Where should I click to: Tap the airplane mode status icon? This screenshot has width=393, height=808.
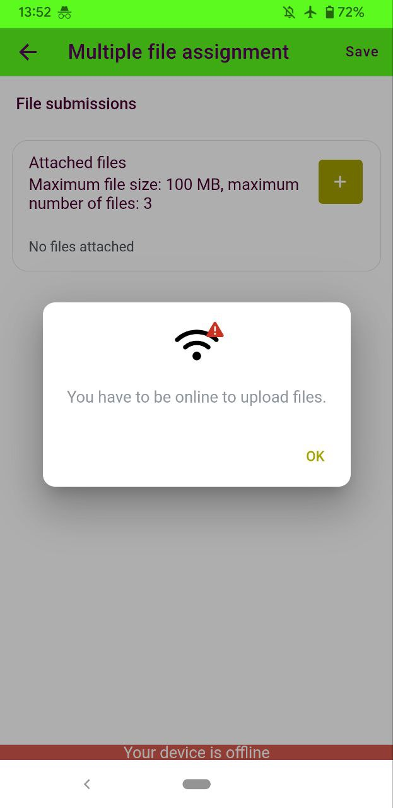tap(310, 12)
